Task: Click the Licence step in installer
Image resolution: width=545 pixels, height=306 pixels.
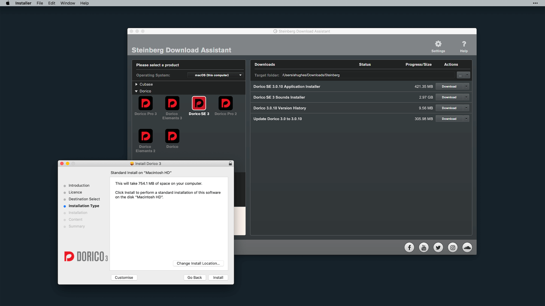Action: [x=75, y=192]
